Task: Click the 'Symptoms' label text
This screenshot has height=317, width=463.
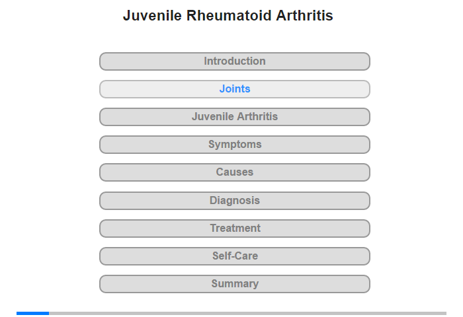Action: point(235,145)
